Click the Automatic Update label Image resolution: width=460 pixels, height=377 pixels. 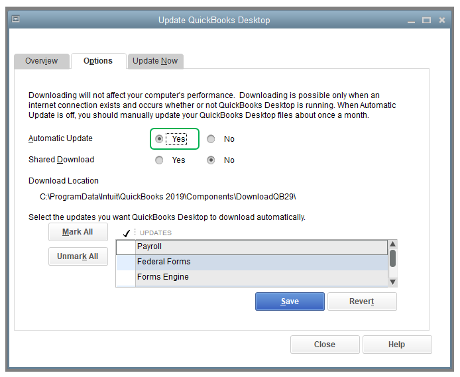tap(60, 138)
